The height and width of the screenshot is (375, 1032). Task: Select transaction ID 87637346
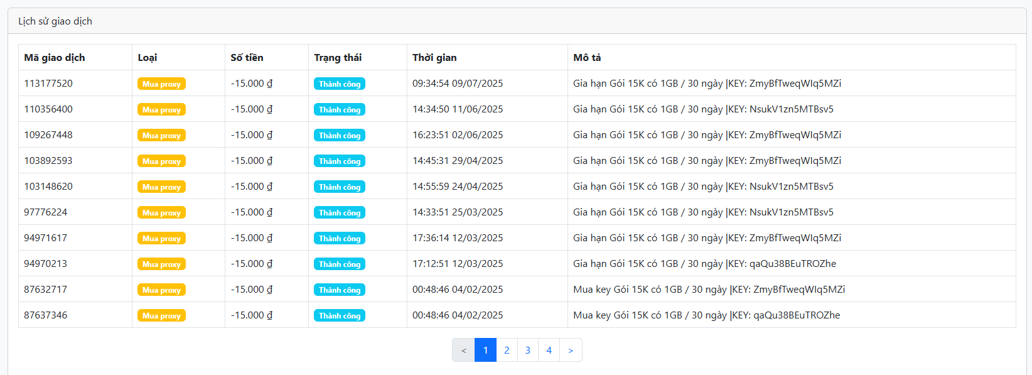pyautogui.click(x=46, y=315)
